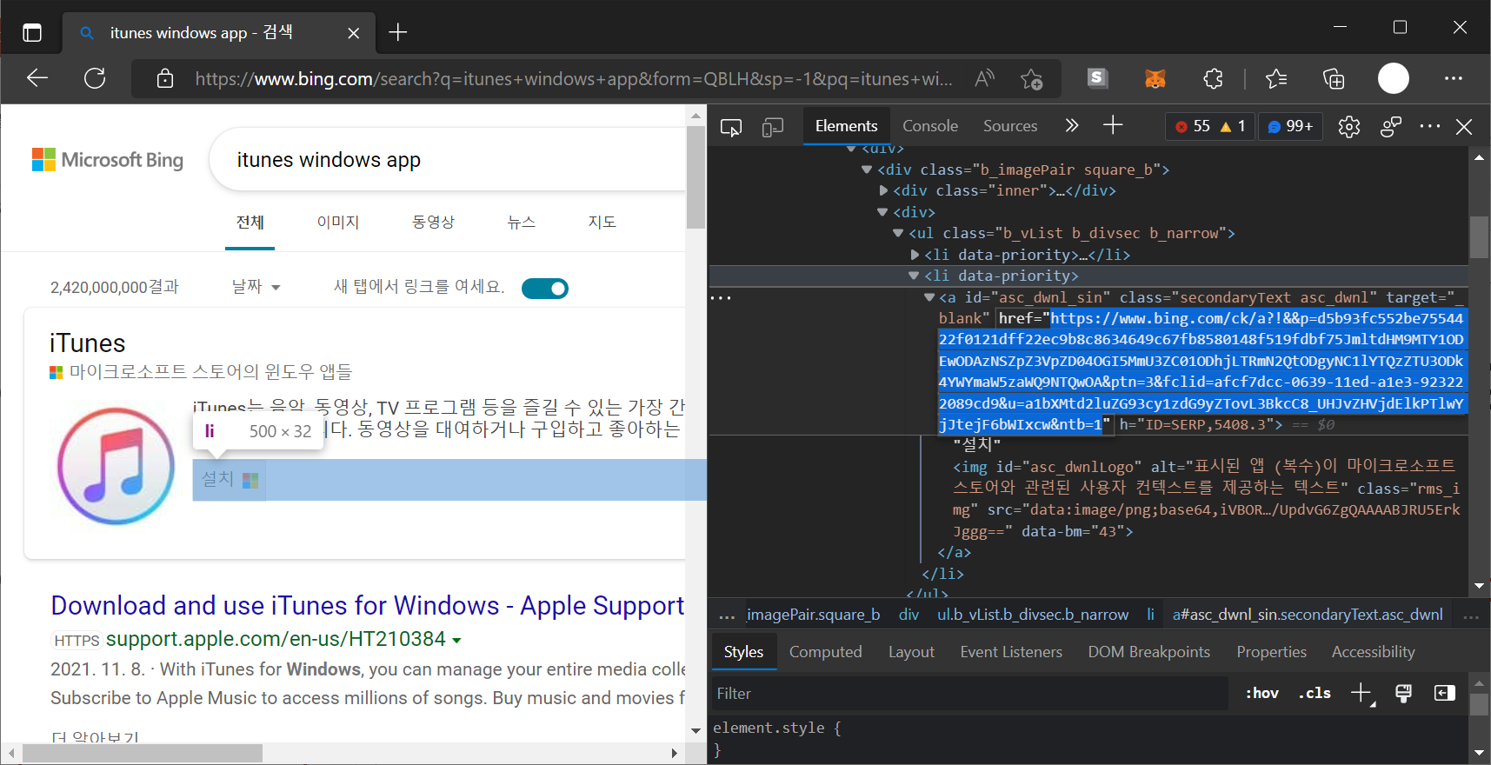Open the browser profile avatar
Image resolution: width=1491 pixels, height=765 pixels.
point(1394,78)
